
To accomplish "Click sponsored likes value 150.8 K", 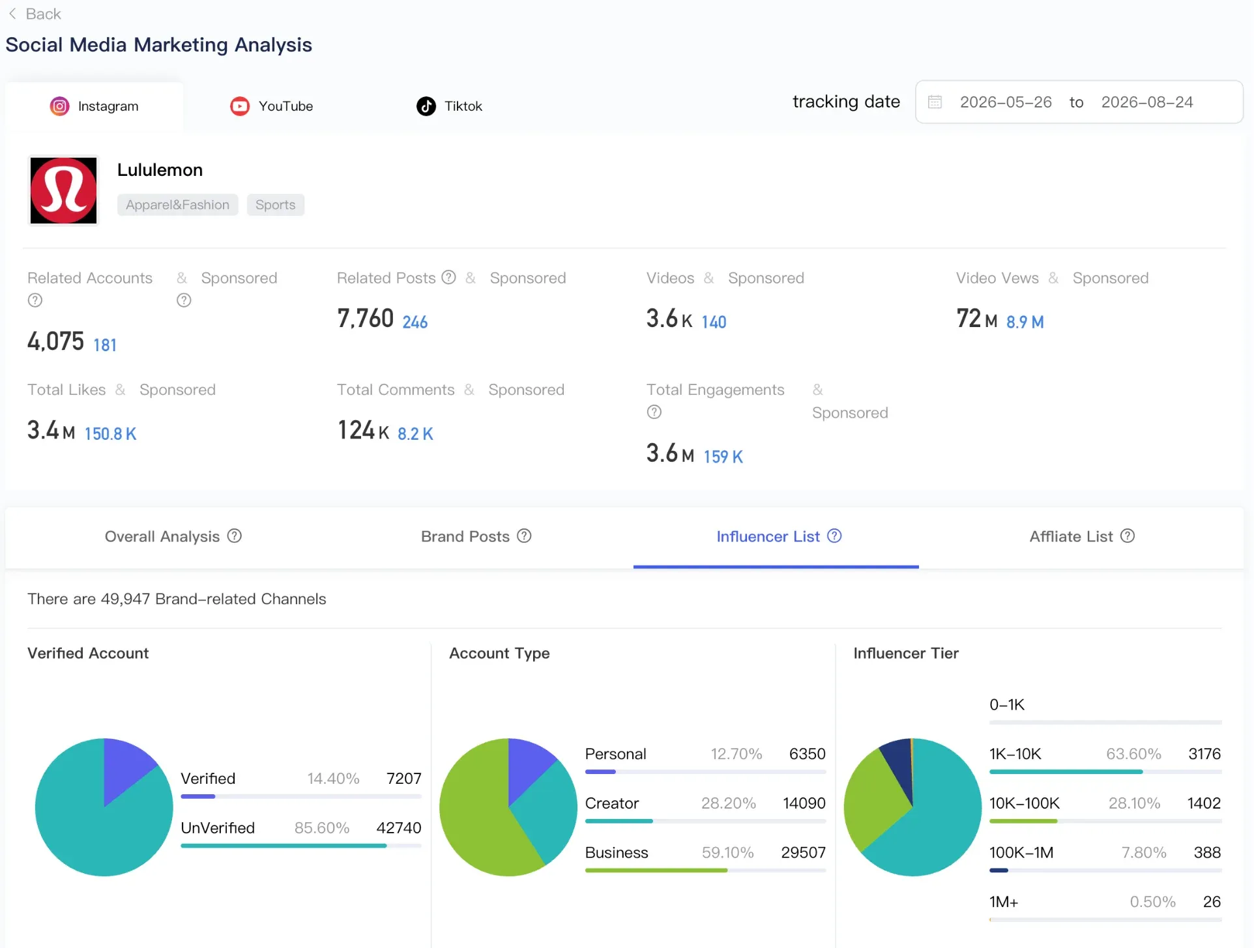I will [110, 433].
